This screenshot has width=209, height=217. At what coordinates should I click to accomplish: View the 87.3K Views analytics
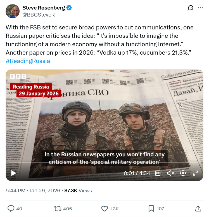coord(78,191)
